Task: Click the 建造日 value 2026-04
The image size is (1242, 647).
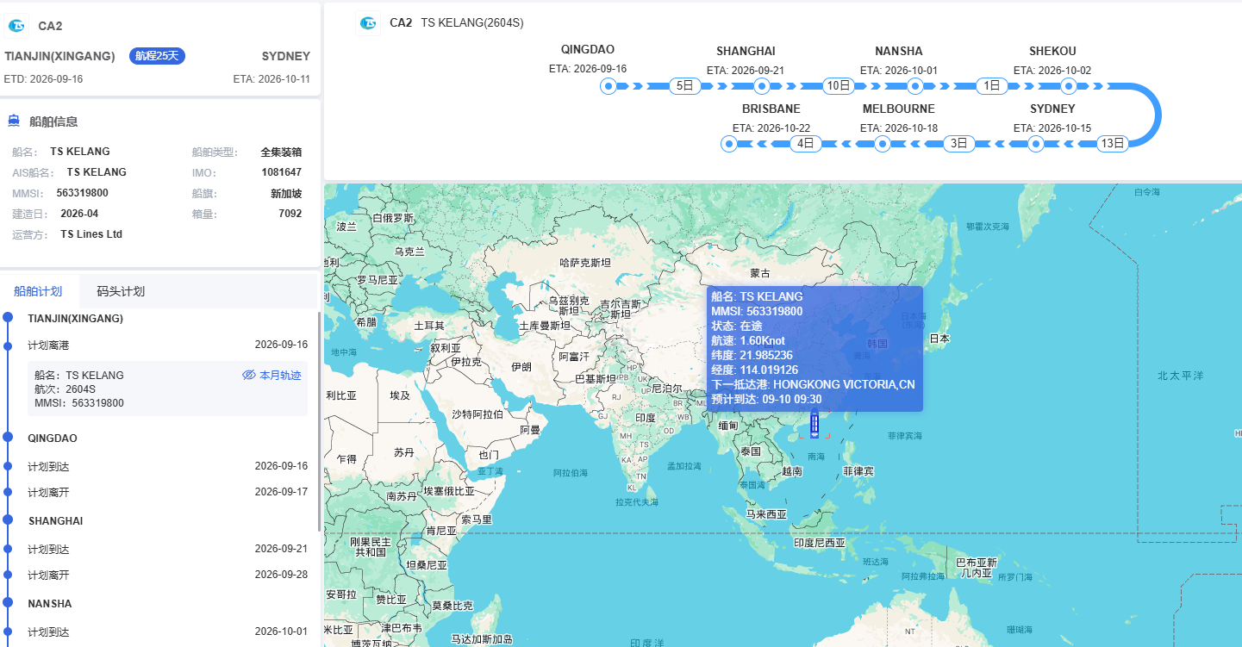Action: click(79, 214)
